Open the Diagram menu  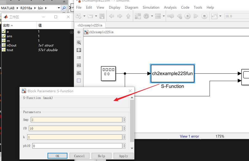(x=132, y=7)
